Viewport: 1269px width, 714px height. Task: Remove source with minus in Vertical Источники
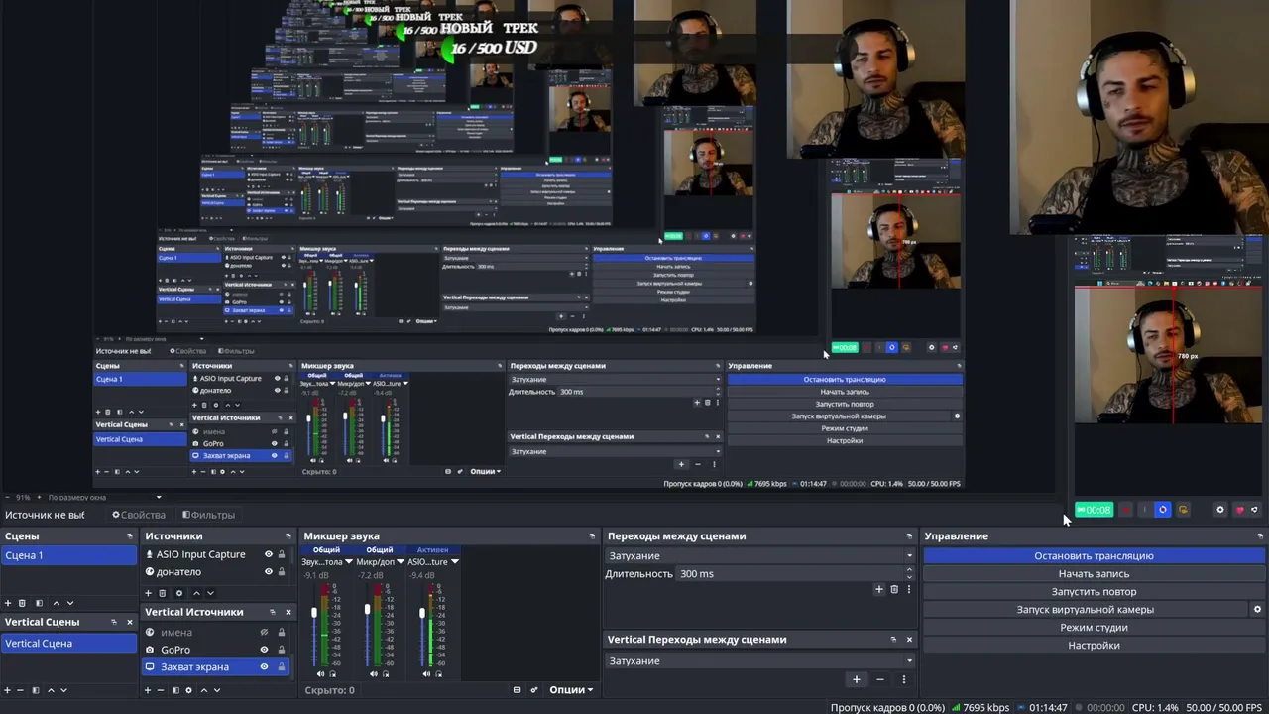click(x=163, y=690)
